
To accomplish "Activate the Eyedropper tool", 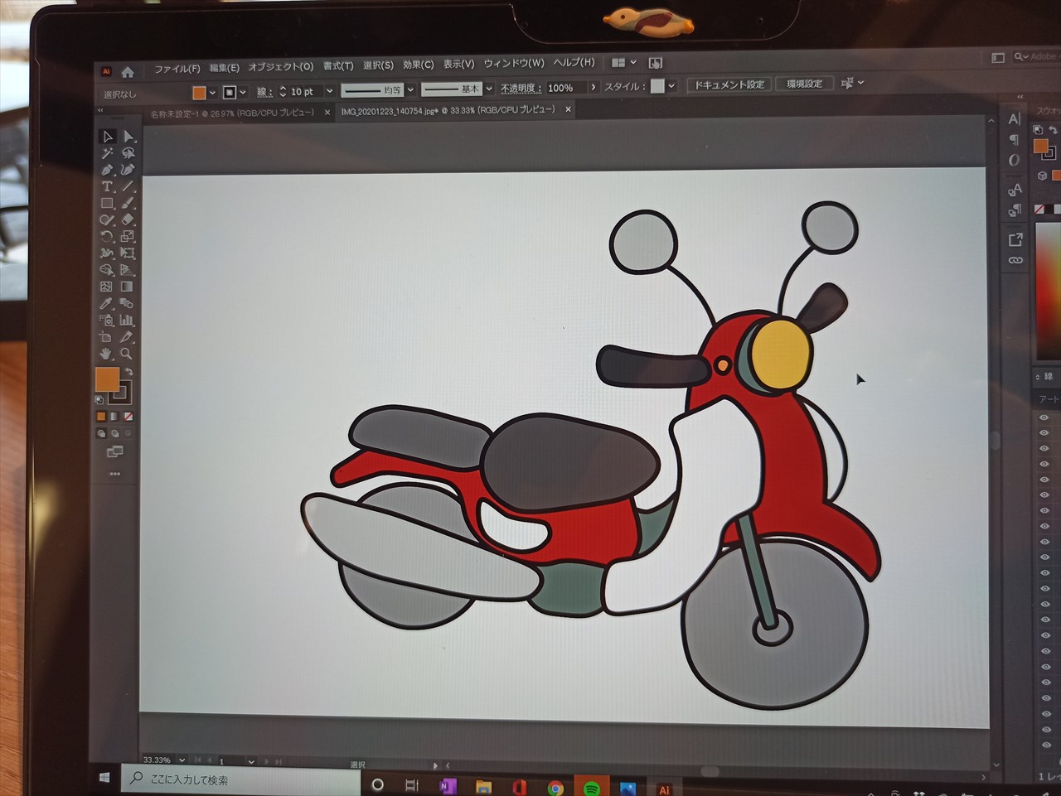I will pos(106,304).
